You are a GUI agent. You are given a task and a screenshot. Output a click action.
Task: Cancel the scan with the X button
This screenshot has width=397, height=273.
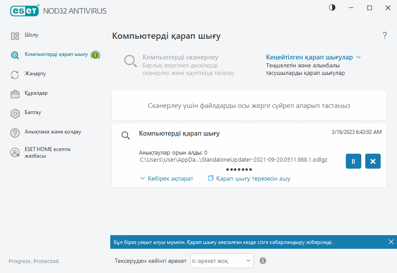[x=373, y=161]
